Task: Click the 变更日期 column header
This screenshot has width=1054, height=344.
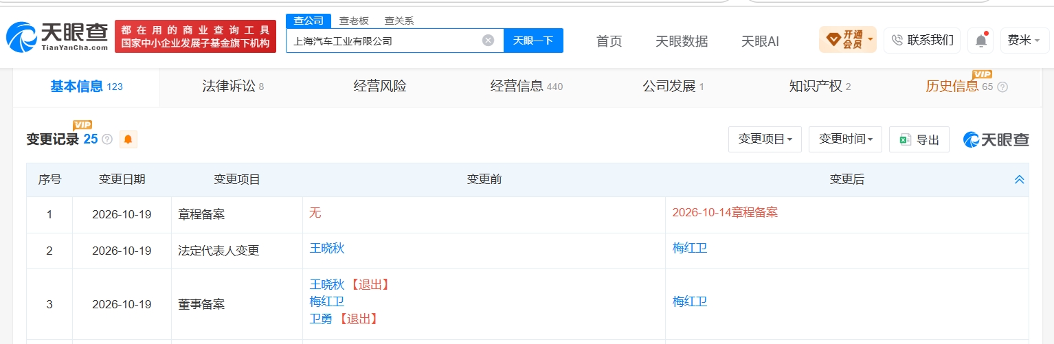Action: click(x=122, y=179)
